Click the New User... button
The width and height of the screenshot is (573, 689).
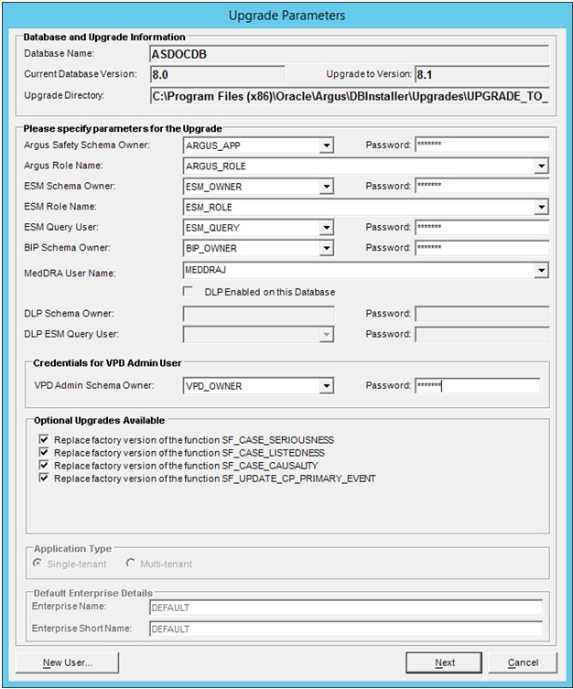pyautogui.click(x=67, y=662)
